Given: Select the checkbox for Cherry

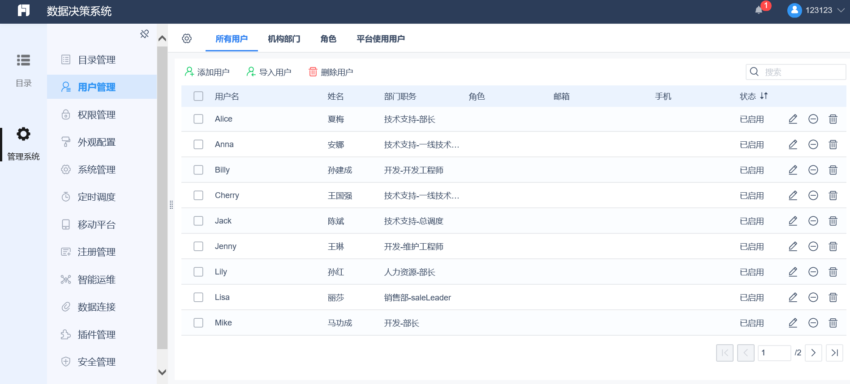Looking at the screenshot, I should 198,195.
